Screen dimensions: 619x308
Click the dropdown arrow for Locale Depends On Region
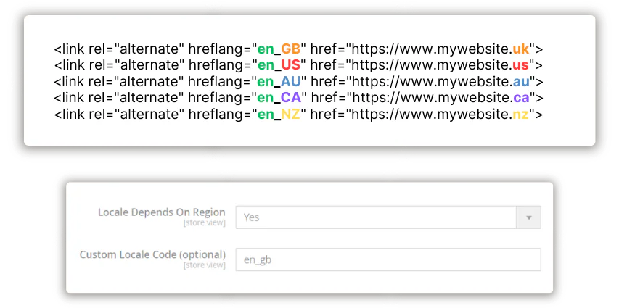pyautogui.click(x=528, y=217)
